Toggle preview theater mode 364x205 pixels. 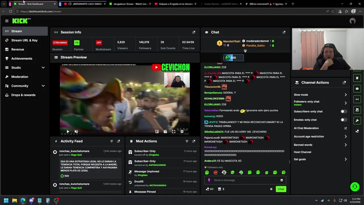coord(165,132)
